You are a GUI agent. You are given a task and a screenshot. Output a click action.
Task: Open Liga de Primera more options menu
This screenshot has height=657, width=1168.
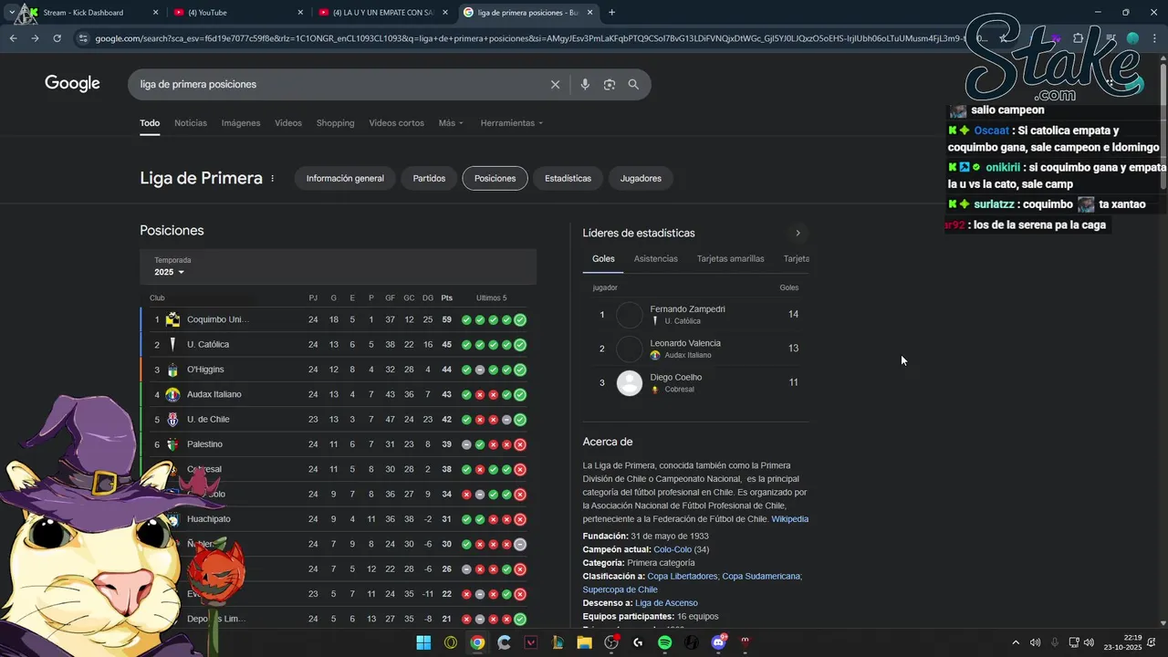point(272,179)
